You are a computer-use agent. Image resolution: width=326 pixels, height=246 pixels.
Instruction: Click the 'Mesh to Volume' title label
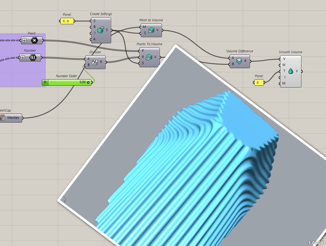click(151, 20)
